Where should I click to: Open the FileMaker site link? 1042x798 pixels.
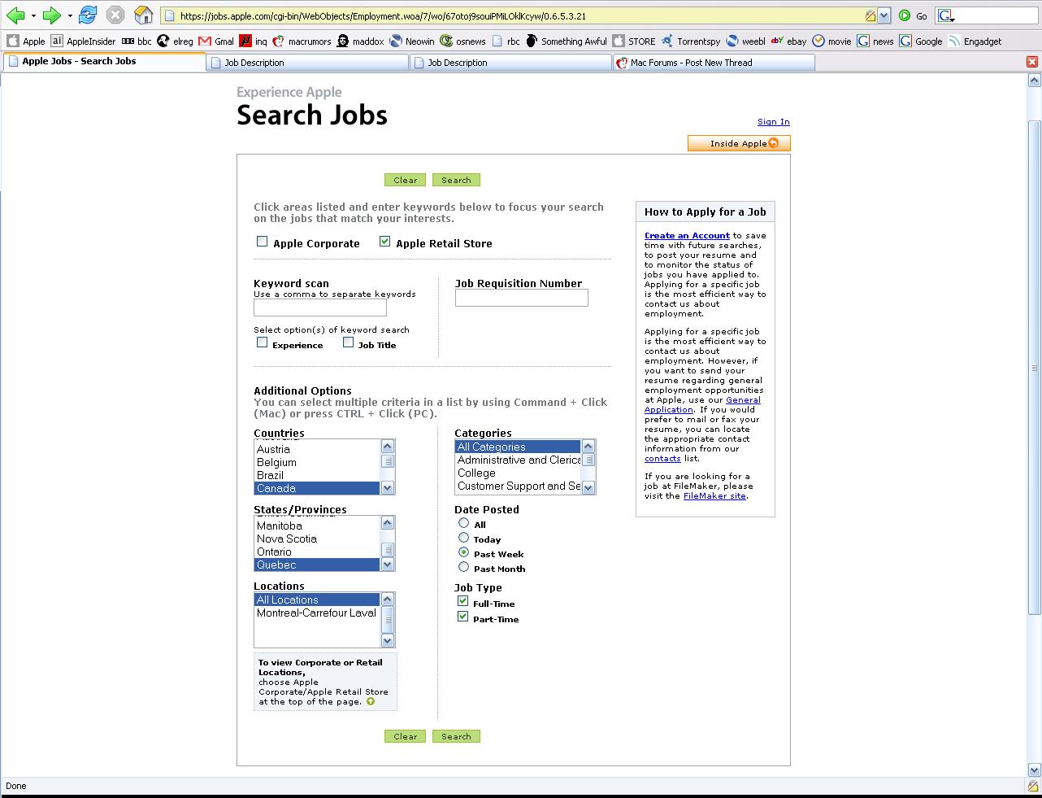[714, 496]
